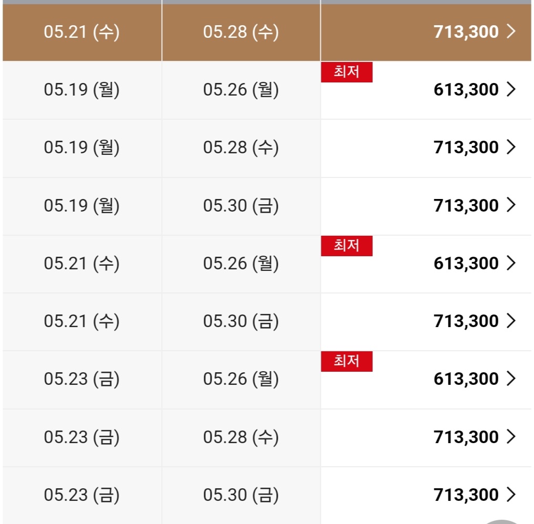Click the chevron for 05.23 to 05.30 fare

(511, 495)
